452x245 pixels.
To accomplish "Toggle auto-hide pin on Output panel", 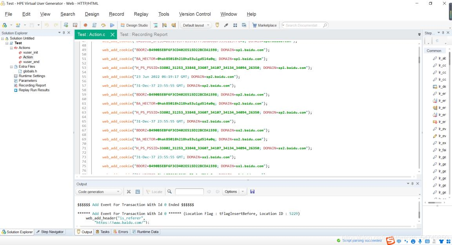I will (x=412, y=184).
